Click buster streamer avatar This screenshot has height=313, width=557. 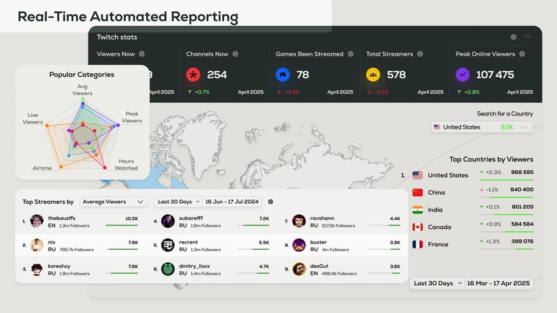point(299,245)
